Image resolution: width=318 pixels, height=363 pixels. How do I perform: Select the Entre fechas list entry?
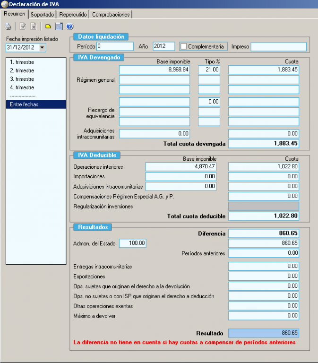click(36, 104)
